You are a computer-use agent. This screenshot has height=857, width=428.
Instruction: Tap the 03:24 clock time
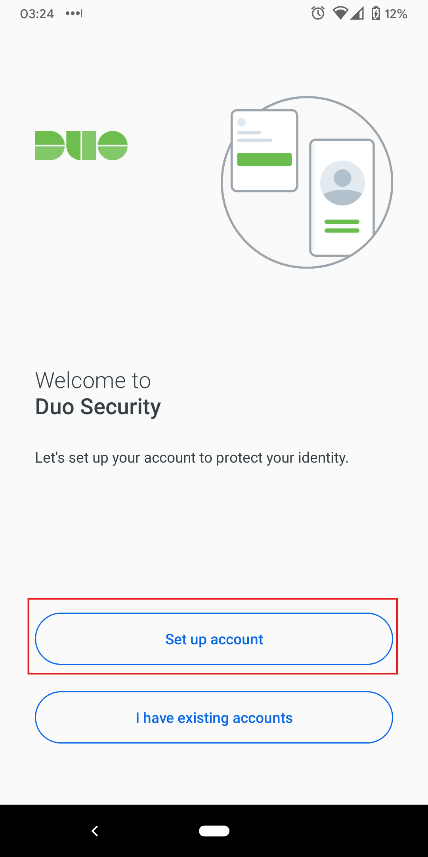point(37,14)
